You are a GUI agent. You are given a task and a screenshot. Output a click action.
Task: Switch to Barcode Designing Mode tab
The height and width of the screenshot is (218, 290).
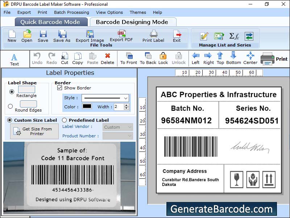(x=133, y=22)
